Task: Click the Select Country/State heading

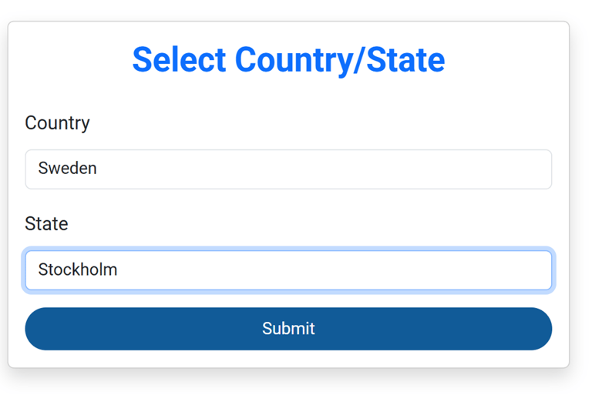Action: (x=288, y=59)
